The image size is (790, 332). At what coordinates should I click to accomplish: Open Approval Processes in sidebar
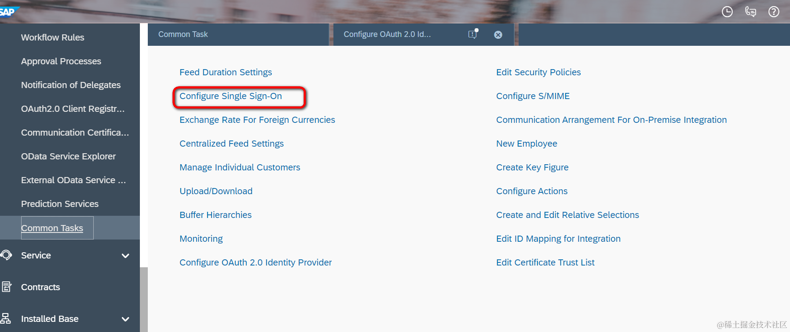[x=61, y=61]
